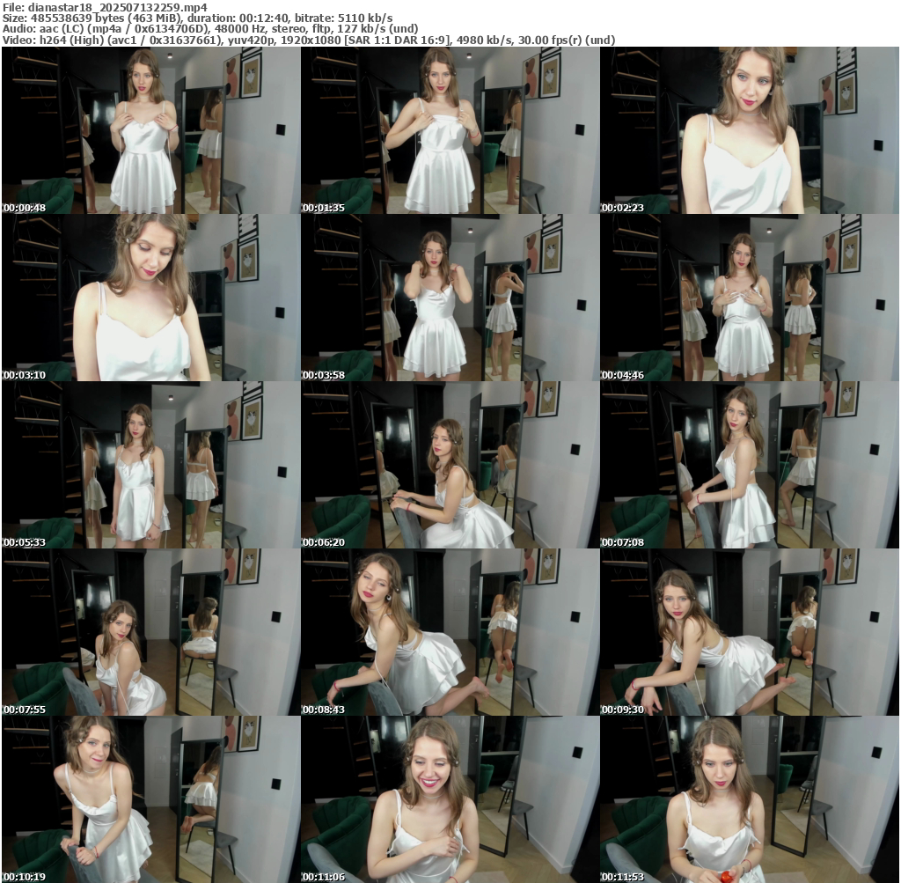Image resolution: width=901 pixels, height=883 pixels.
Task: Open the thumbnail at timestamp 00:00:48
Action: (x=151, y=130)
